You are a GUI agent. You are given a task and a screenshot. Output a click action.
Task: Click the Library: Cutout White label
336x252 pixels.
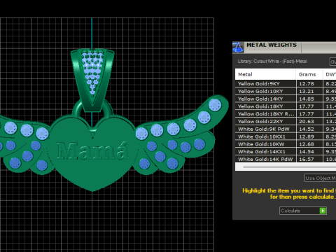coord(272,62)
